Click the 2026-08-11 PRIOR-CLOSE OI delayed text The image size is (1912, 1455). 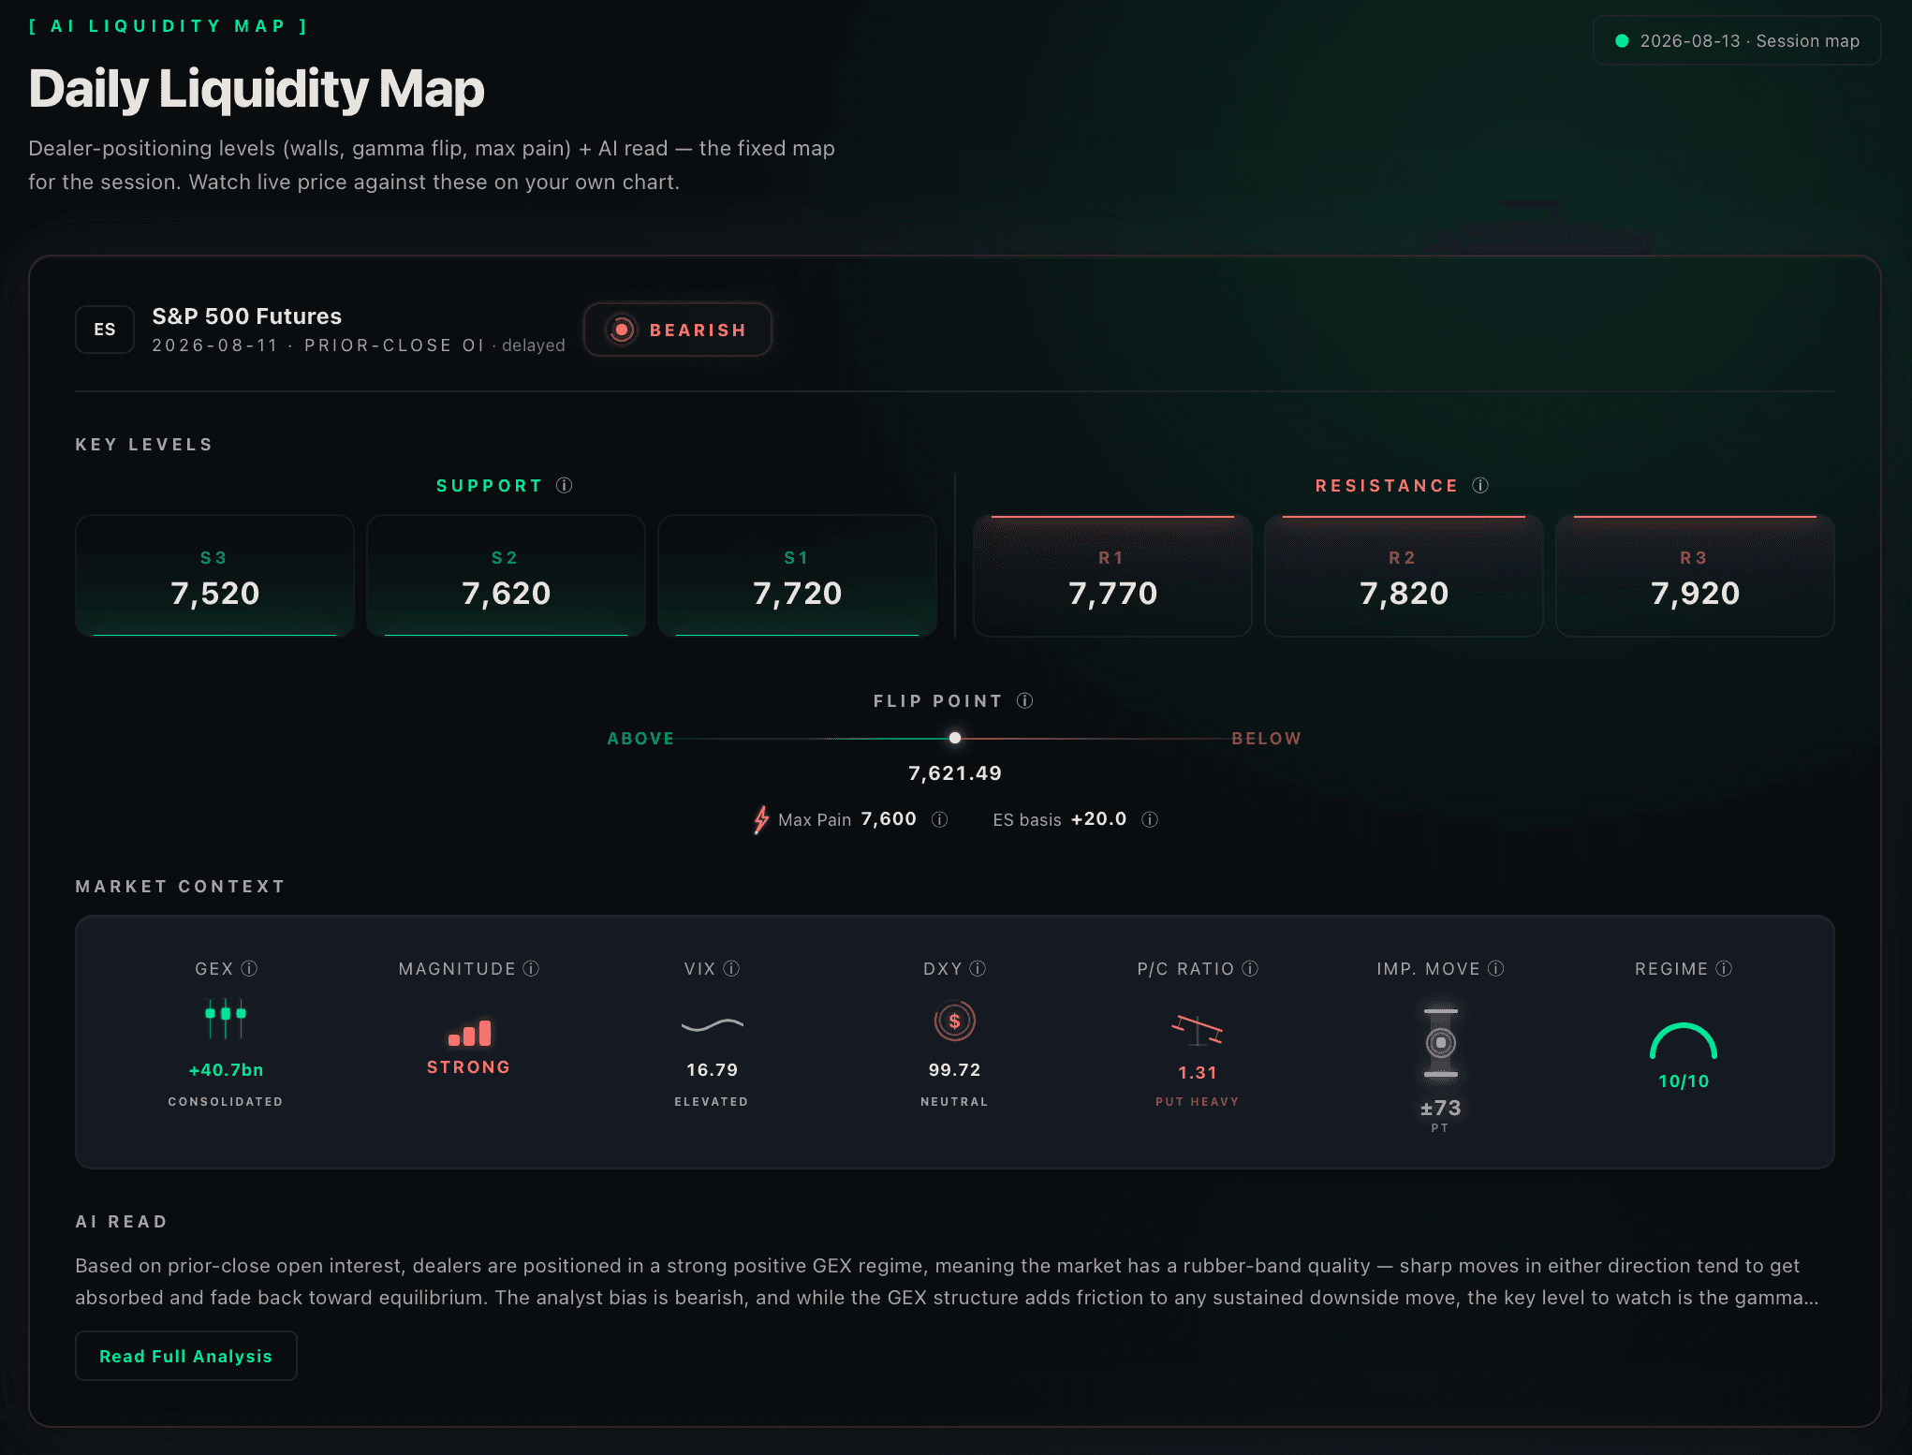click(359, 345)
